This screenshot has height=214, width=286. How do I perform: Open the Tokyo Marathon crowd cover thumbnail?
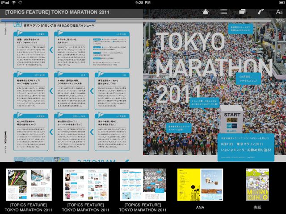click(x=143, y=185)
